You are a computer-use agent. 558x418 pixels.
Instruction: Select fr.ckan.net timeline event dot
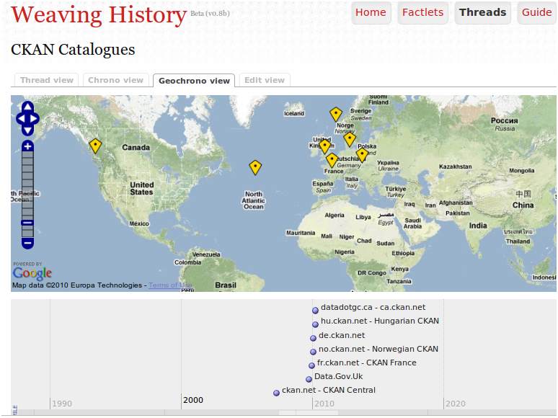[x=311, y=365]
